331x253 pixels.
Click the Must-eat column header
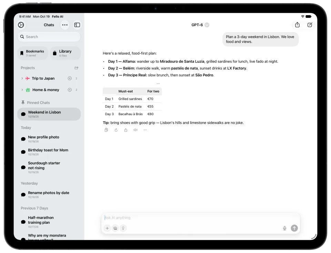click(x=126, y=91)
